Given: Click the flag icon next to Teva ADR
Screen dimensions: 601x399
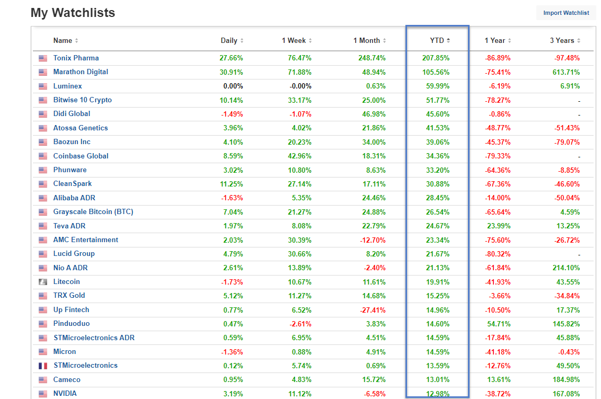Looking at the screenshot, I should pos(43,226).
